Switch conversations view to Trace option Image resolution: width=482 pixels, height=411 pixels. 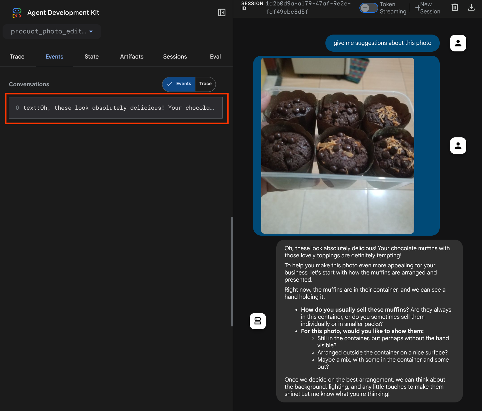(205, 84)
